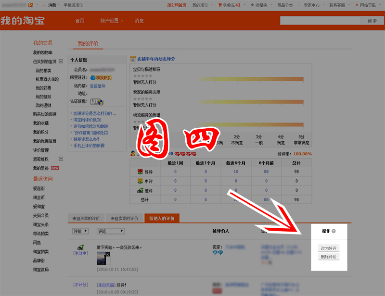This screenshot has height=296, width=385.
Task: Click the seller's blue diamond credit icon
Action: pos(215,252)
